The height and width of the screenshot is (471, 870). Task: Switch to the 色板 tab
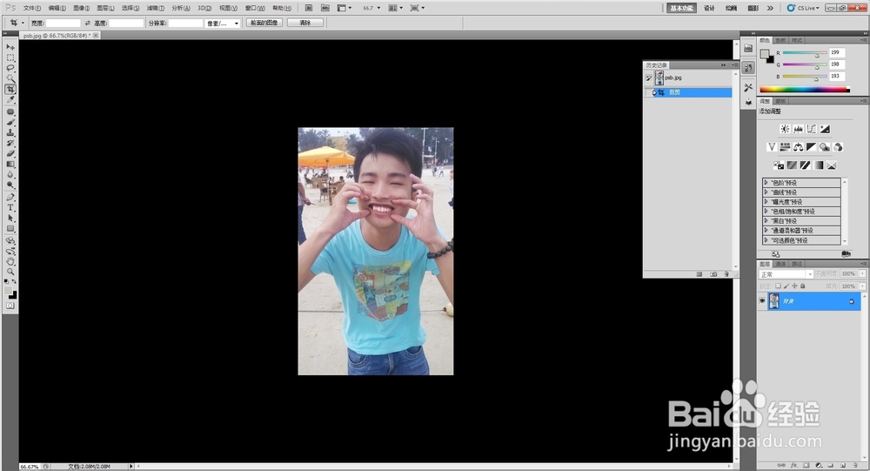[780, 40]
